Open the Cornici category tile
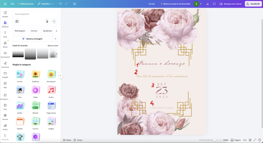 coord(35,124)
